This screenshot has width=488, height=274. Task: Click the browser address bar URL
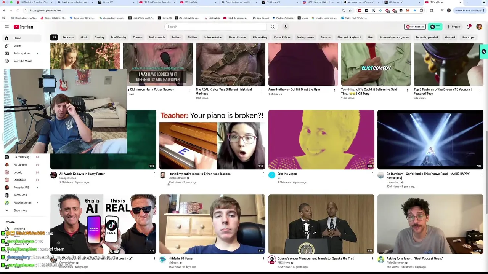click(x=46, y=10)
